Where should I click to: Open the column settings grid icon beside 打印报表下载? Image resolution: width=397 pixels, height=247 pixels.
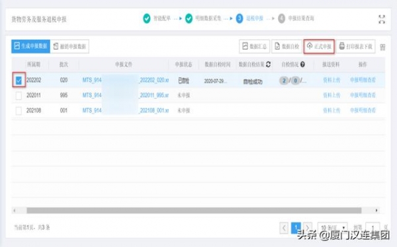(383, 47)
